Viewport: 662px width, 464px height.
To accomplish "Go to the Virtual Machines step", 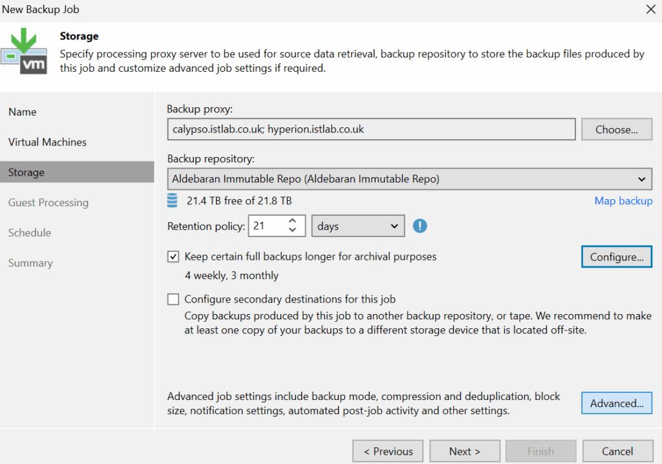I will [x=47, y=142].
